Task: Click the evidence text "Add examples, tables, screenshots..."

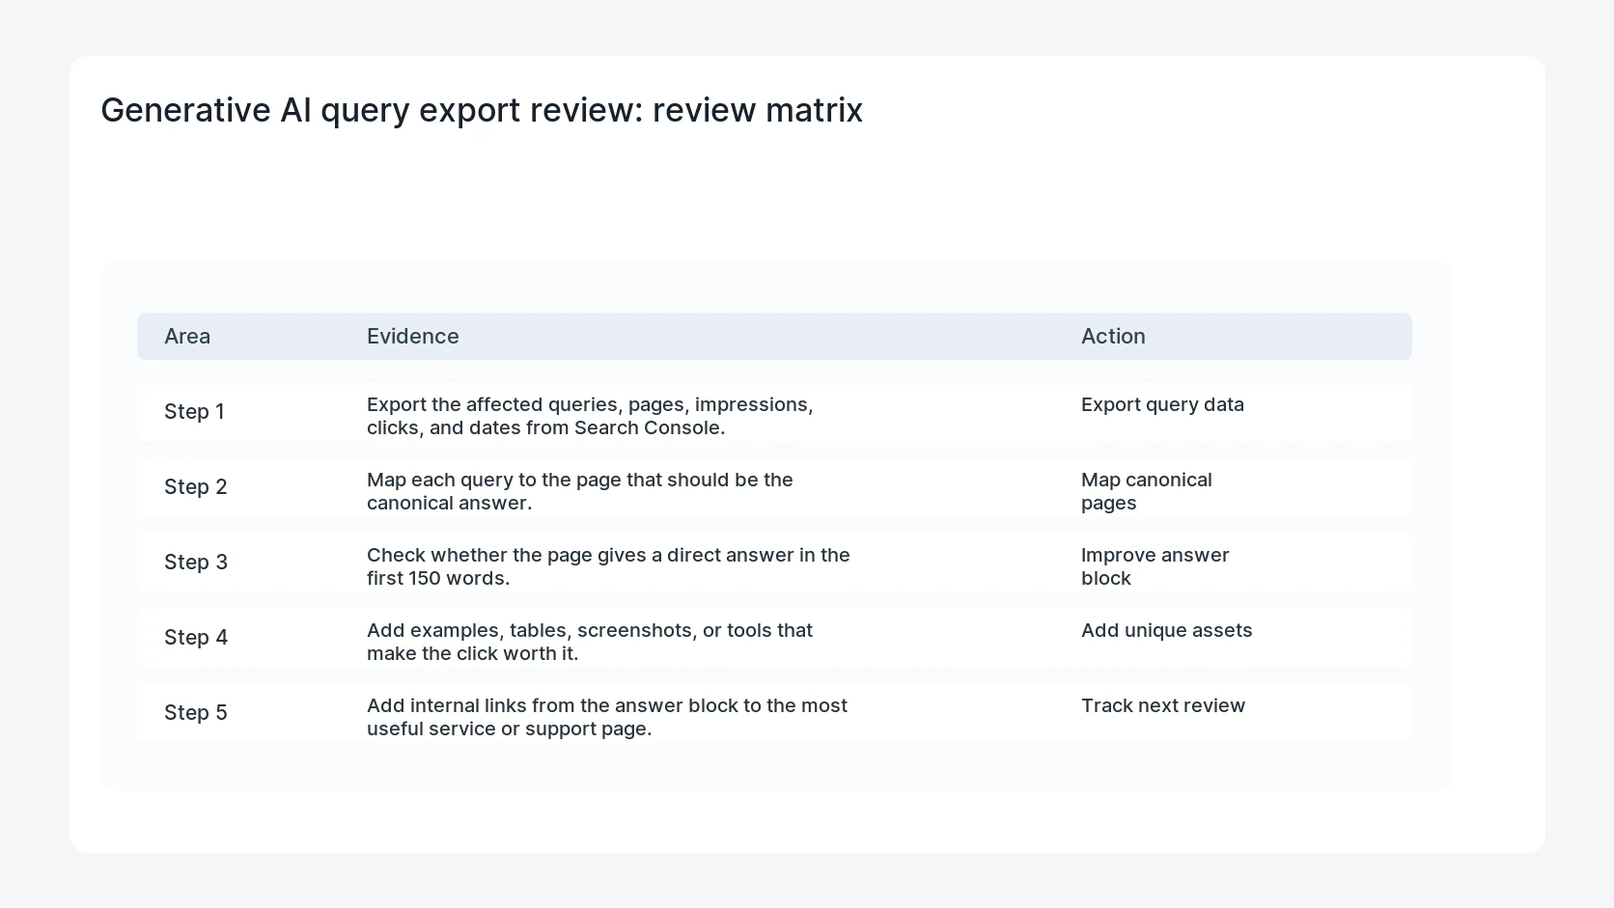Action: coord(590,642)
